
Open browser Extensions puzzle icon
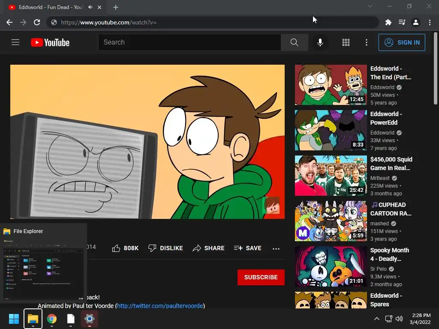click(x=388, y=22)
